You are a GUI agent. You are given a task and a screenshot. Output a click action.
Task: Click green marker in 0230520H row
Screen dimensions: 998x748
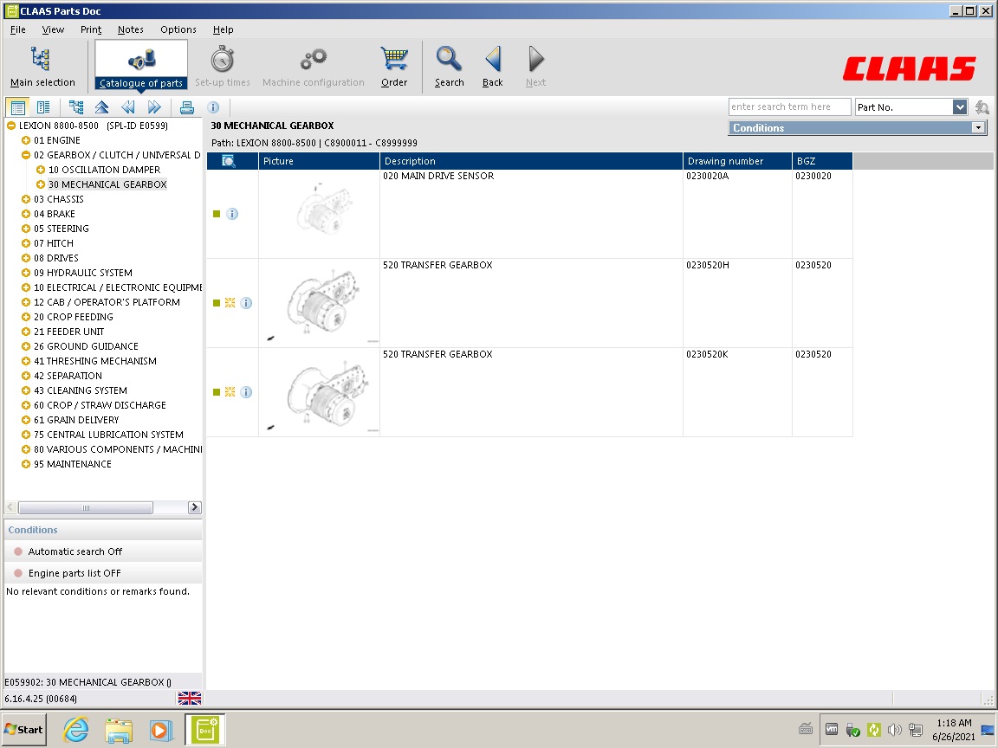pos(217,303)
